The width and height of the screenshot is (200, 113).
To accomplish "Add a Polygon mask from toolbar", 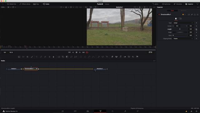I will point(89,57).
